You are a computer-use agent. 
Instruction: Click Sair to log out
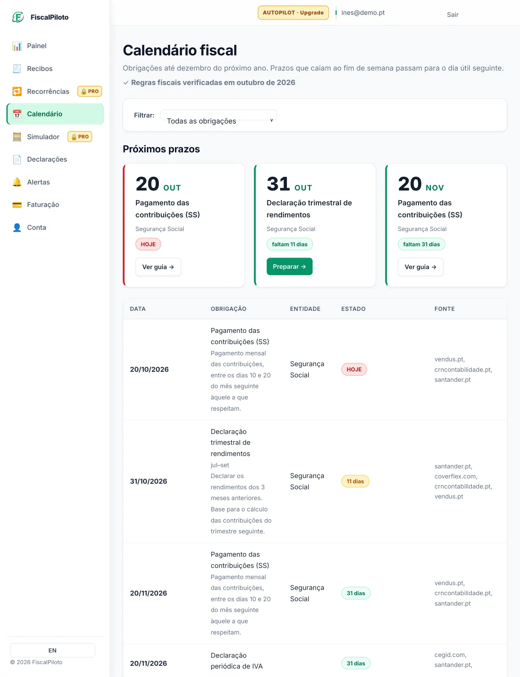pyautogui.click(x=453, y=14)
